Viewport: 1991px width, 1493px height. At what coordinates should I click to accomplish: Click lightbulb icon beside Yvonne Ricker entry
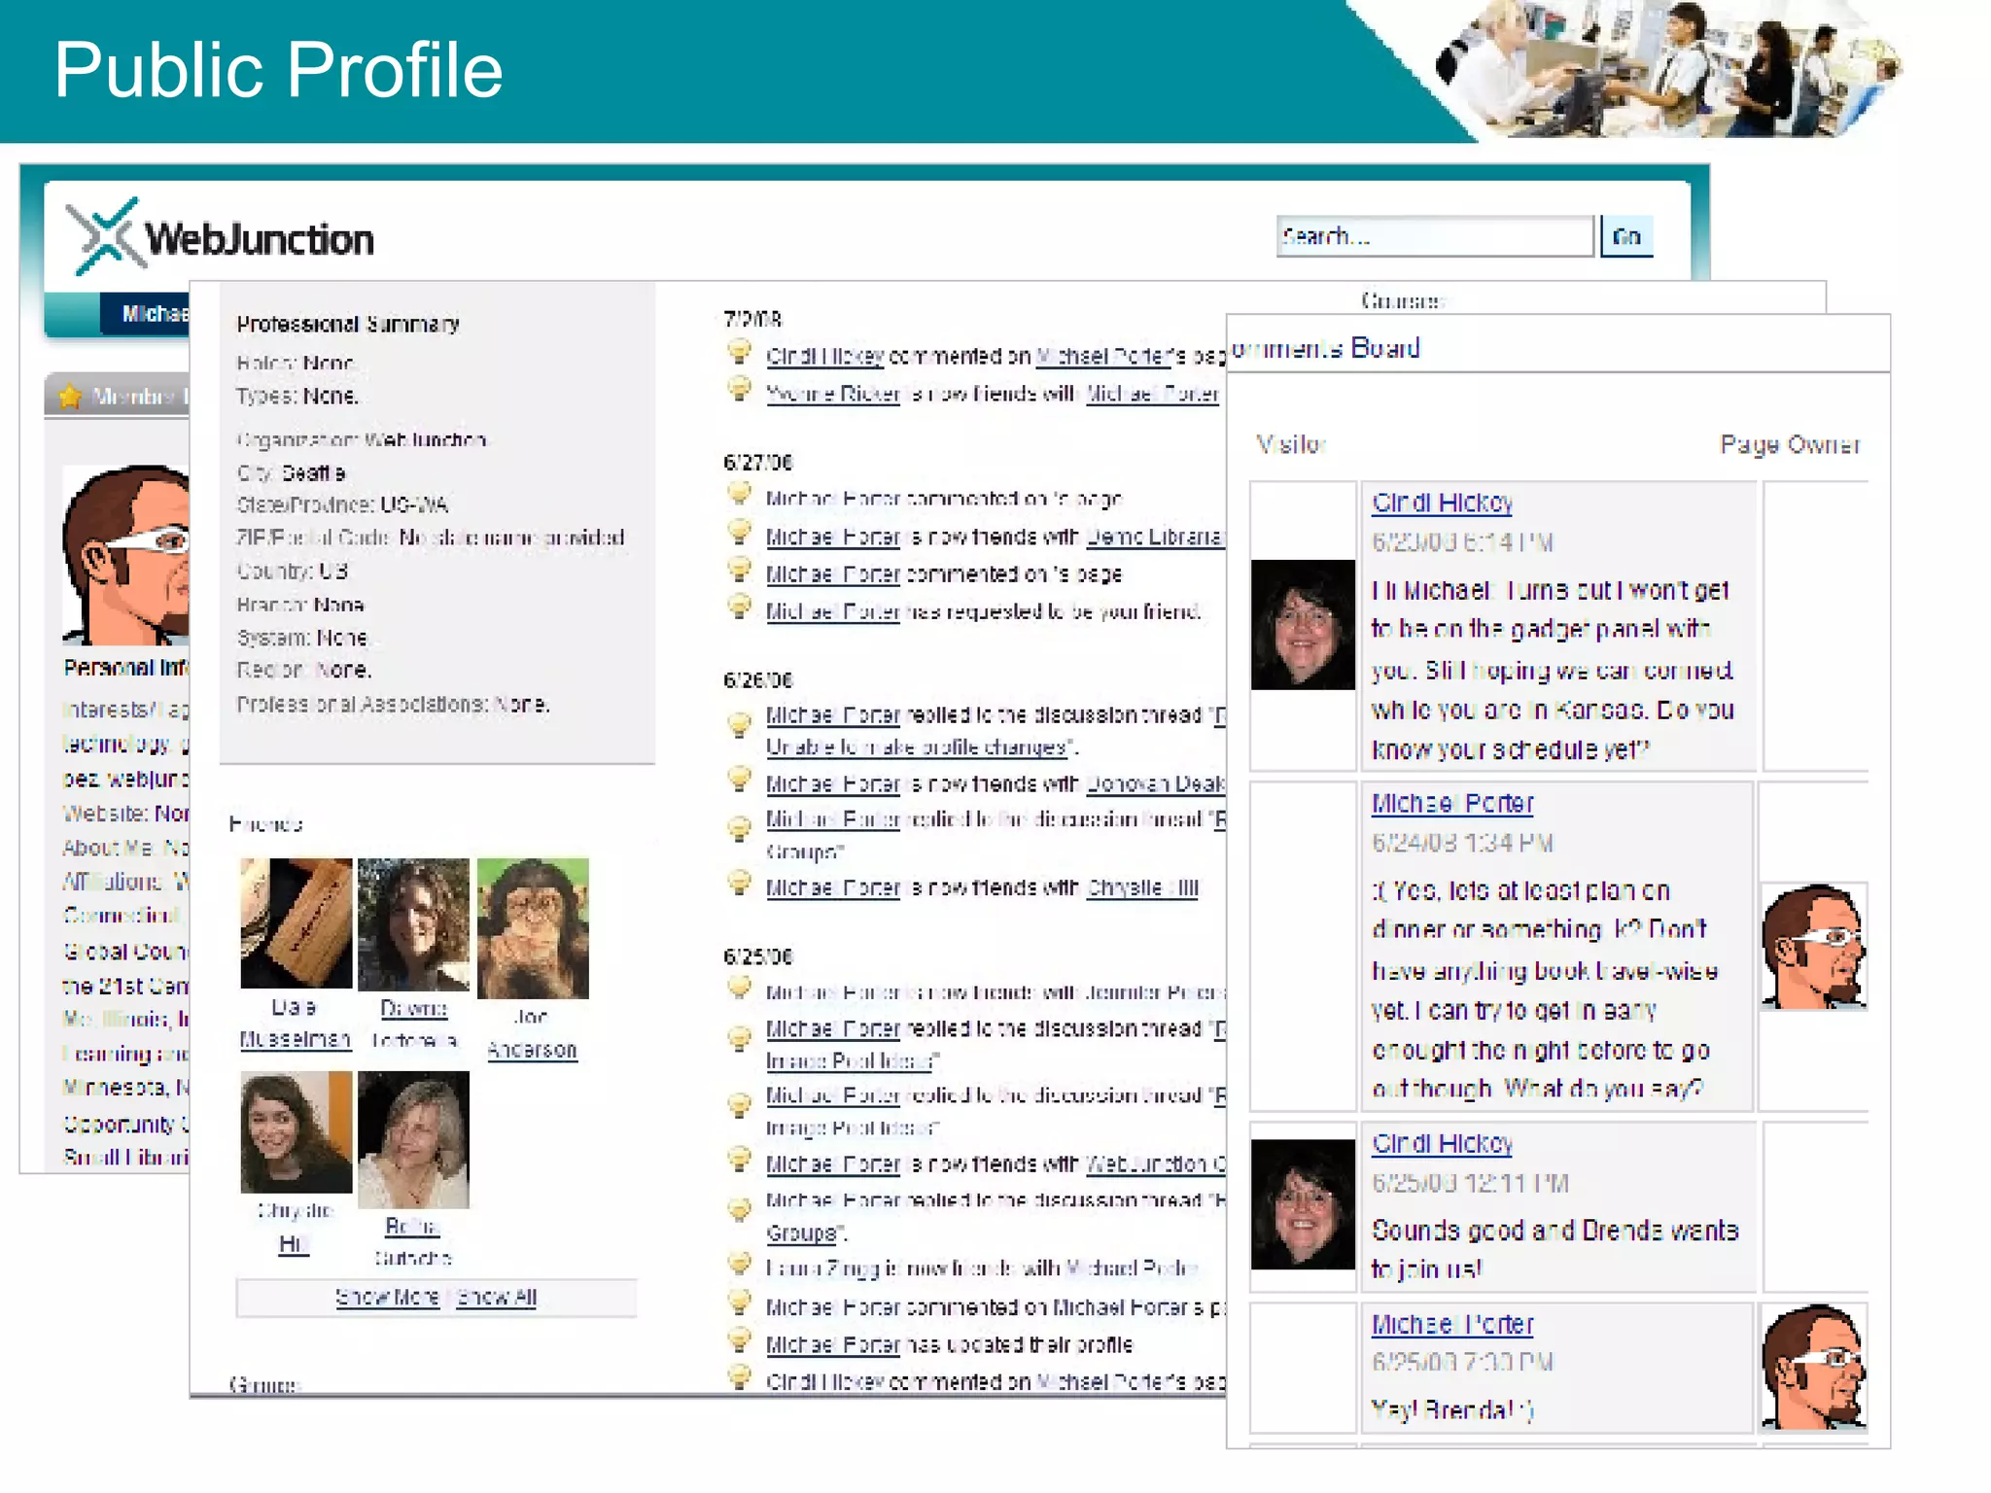tap(740, 390)
